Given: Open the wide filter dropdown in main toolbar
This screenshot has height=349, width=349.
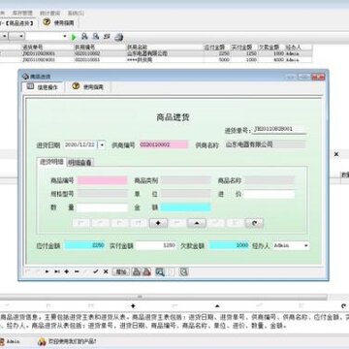Looking at the screenshot, I should point(65,36).
